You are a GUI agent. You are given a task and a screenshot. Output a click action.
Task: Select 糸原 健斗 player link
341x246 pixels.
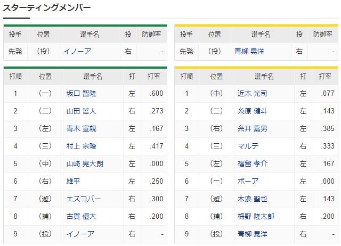(252, 111)
